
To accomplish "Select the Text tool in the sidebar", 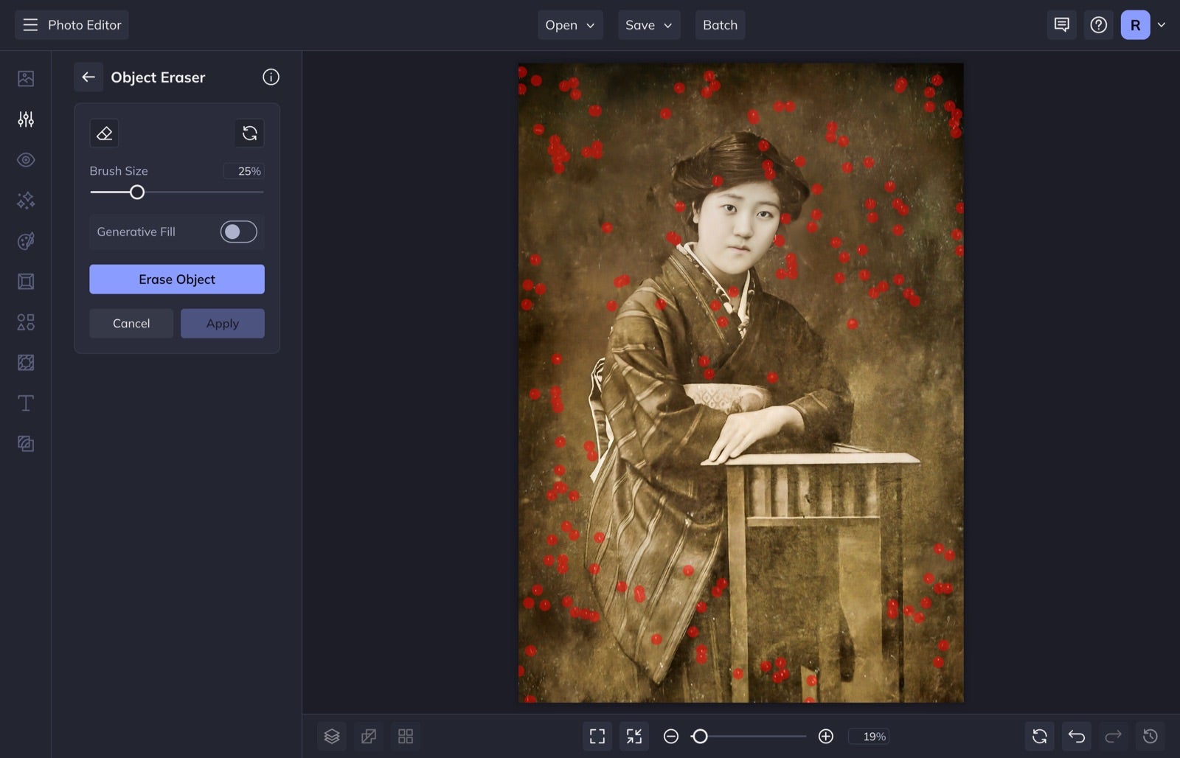I will coord(26,403).
